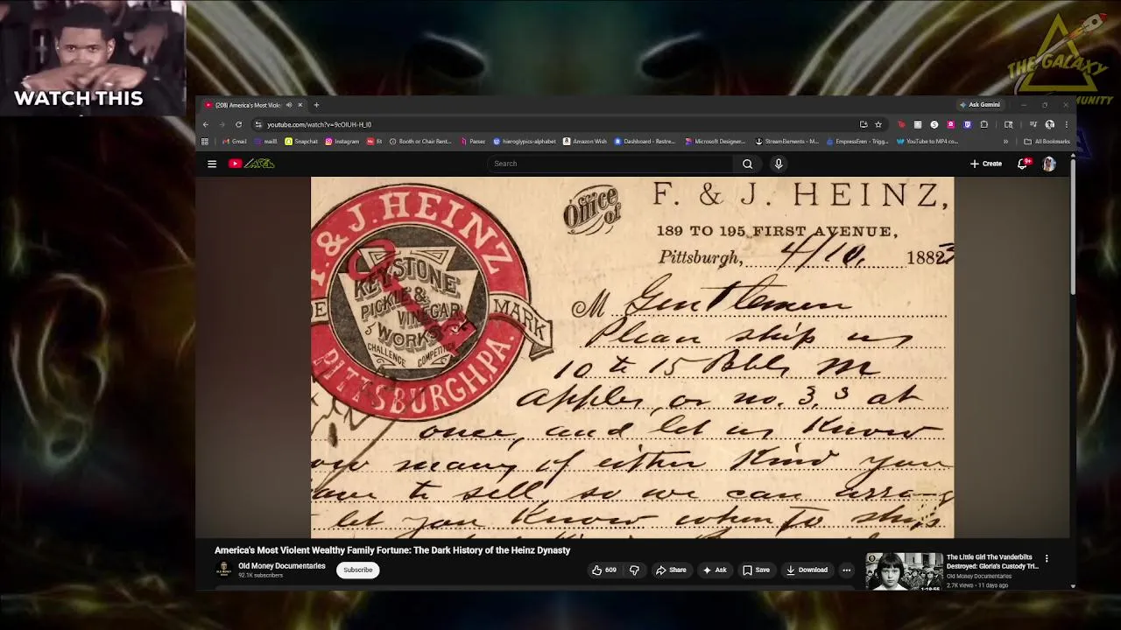Open the Dashboard - Restre bookmark
Screen dimensions: 1121x630
[x=645, y=141]
